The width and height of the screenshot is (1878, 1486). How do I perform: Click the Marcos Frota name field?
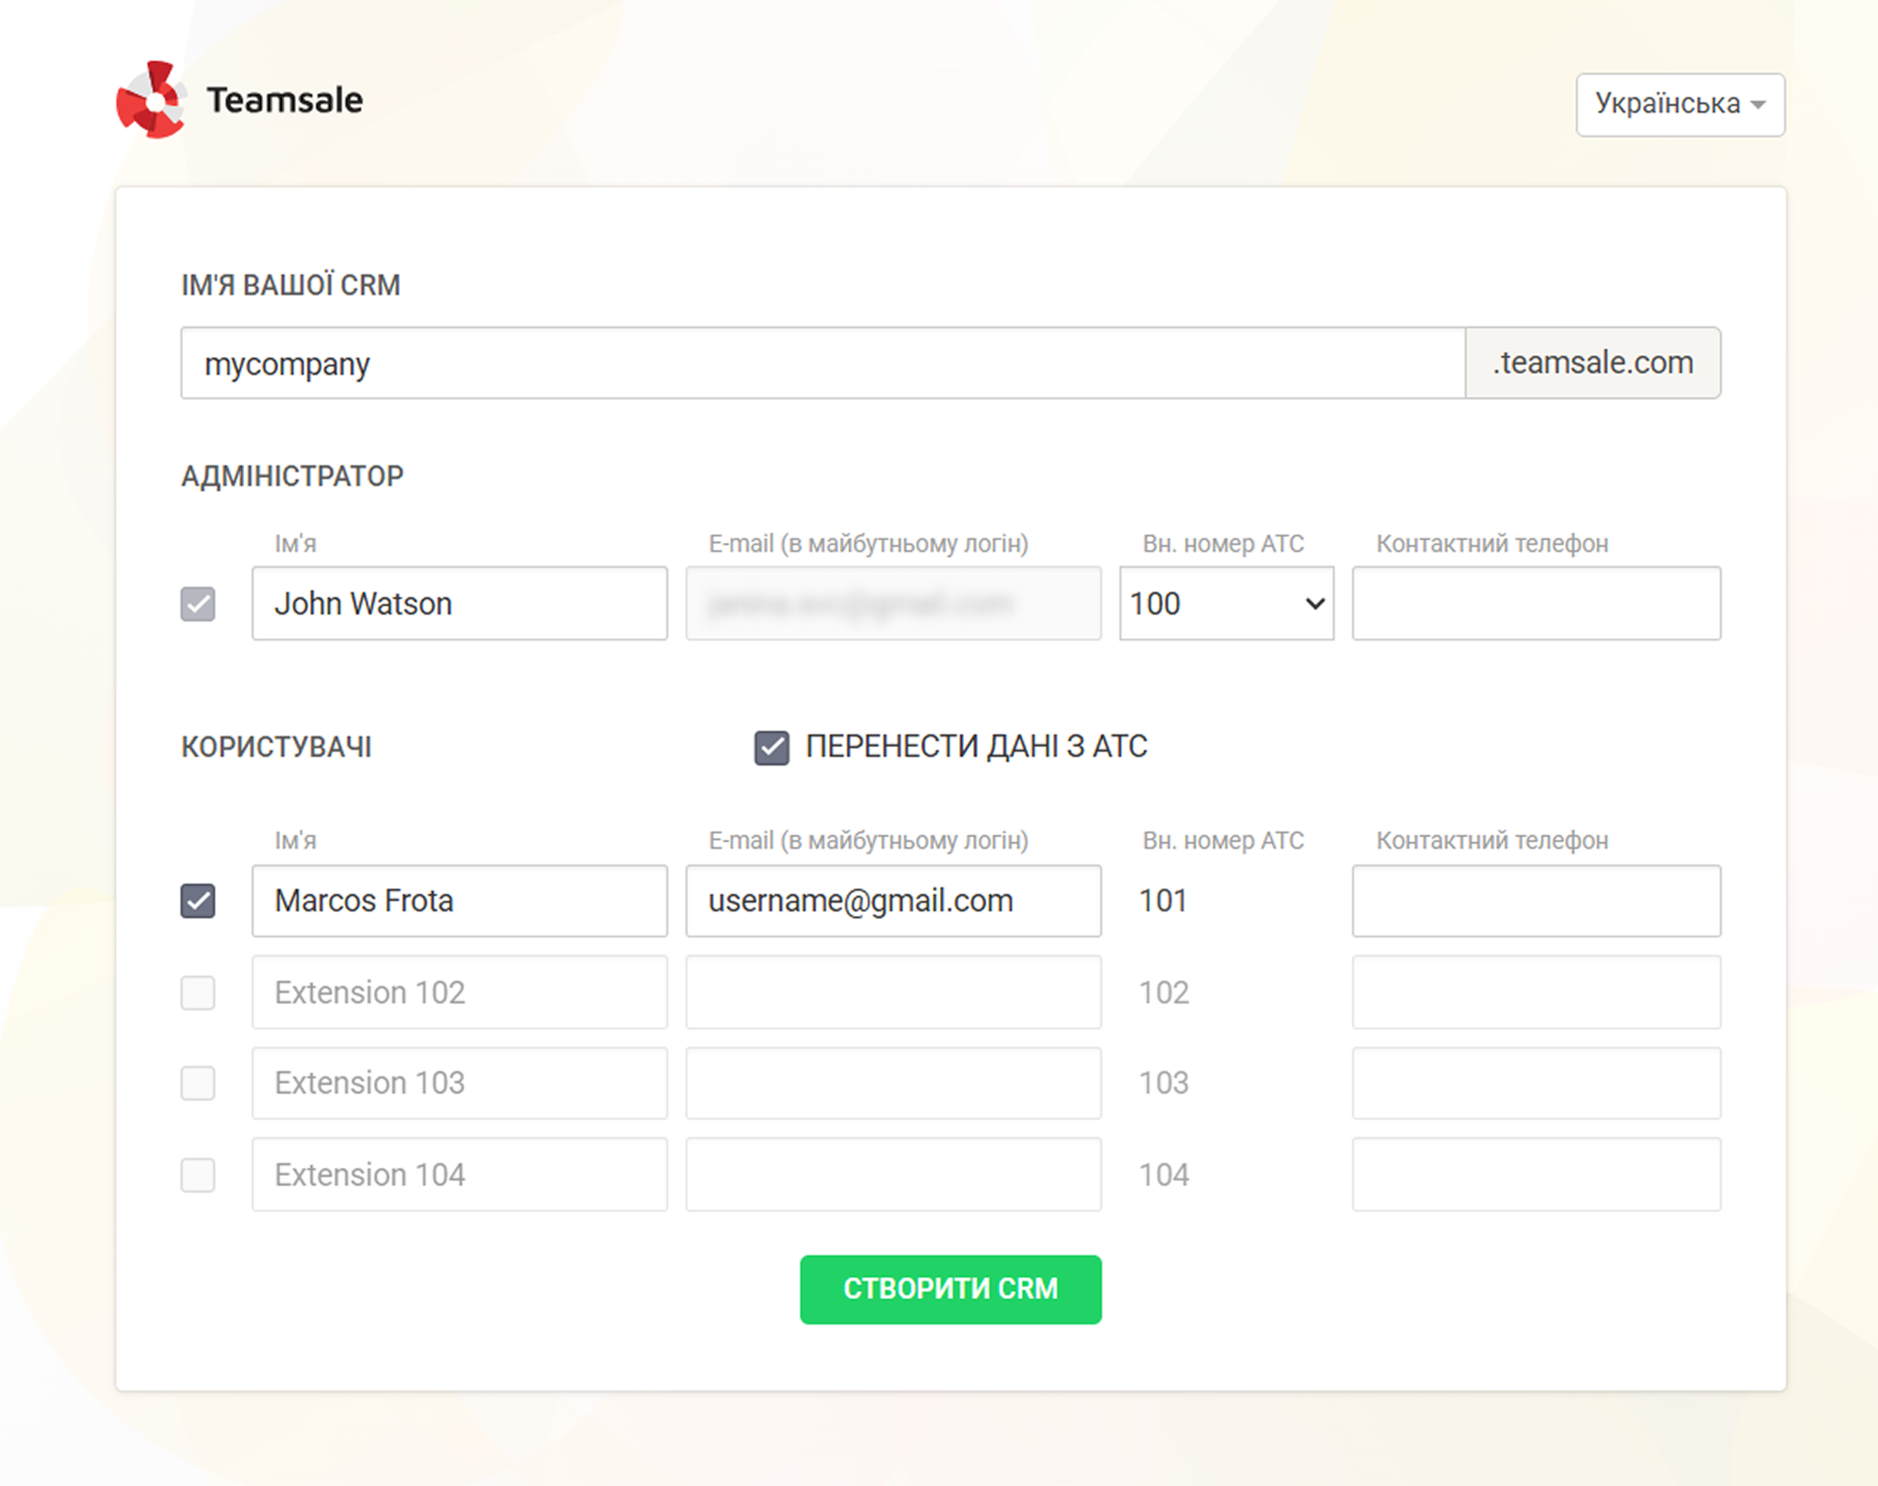coord(459,901)
